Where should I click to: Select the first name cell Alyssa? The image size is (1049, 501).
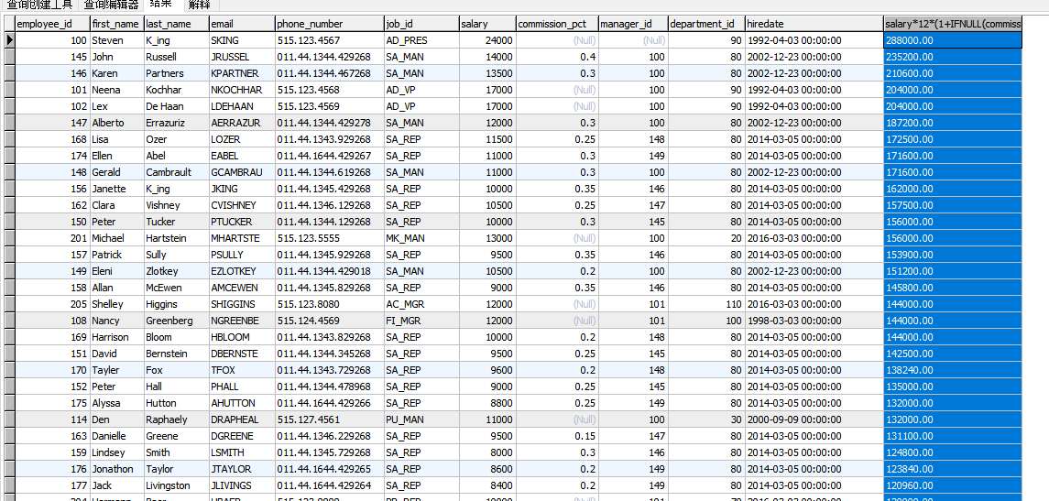(116, 403)
